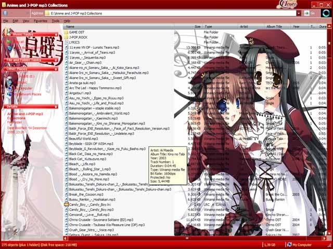
Task: Click the mp3 icon beside Air_Gear_-_Chain.mp3
Action: click(67, 63)
